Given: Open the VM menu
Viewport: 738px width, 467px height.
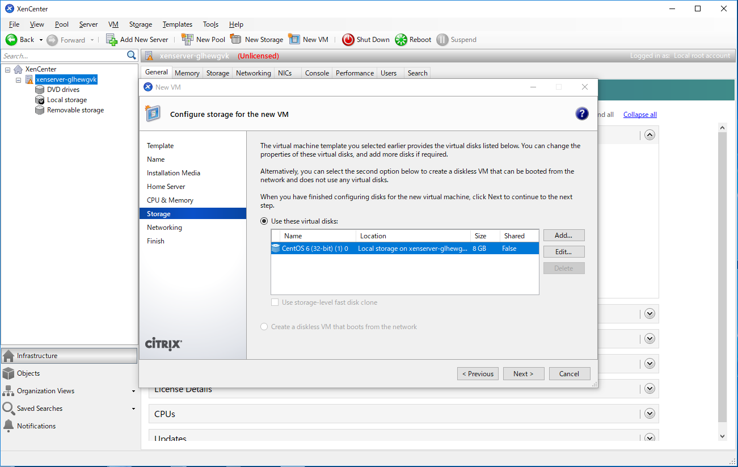Looking at the screenshot, I should pos(113,24).
